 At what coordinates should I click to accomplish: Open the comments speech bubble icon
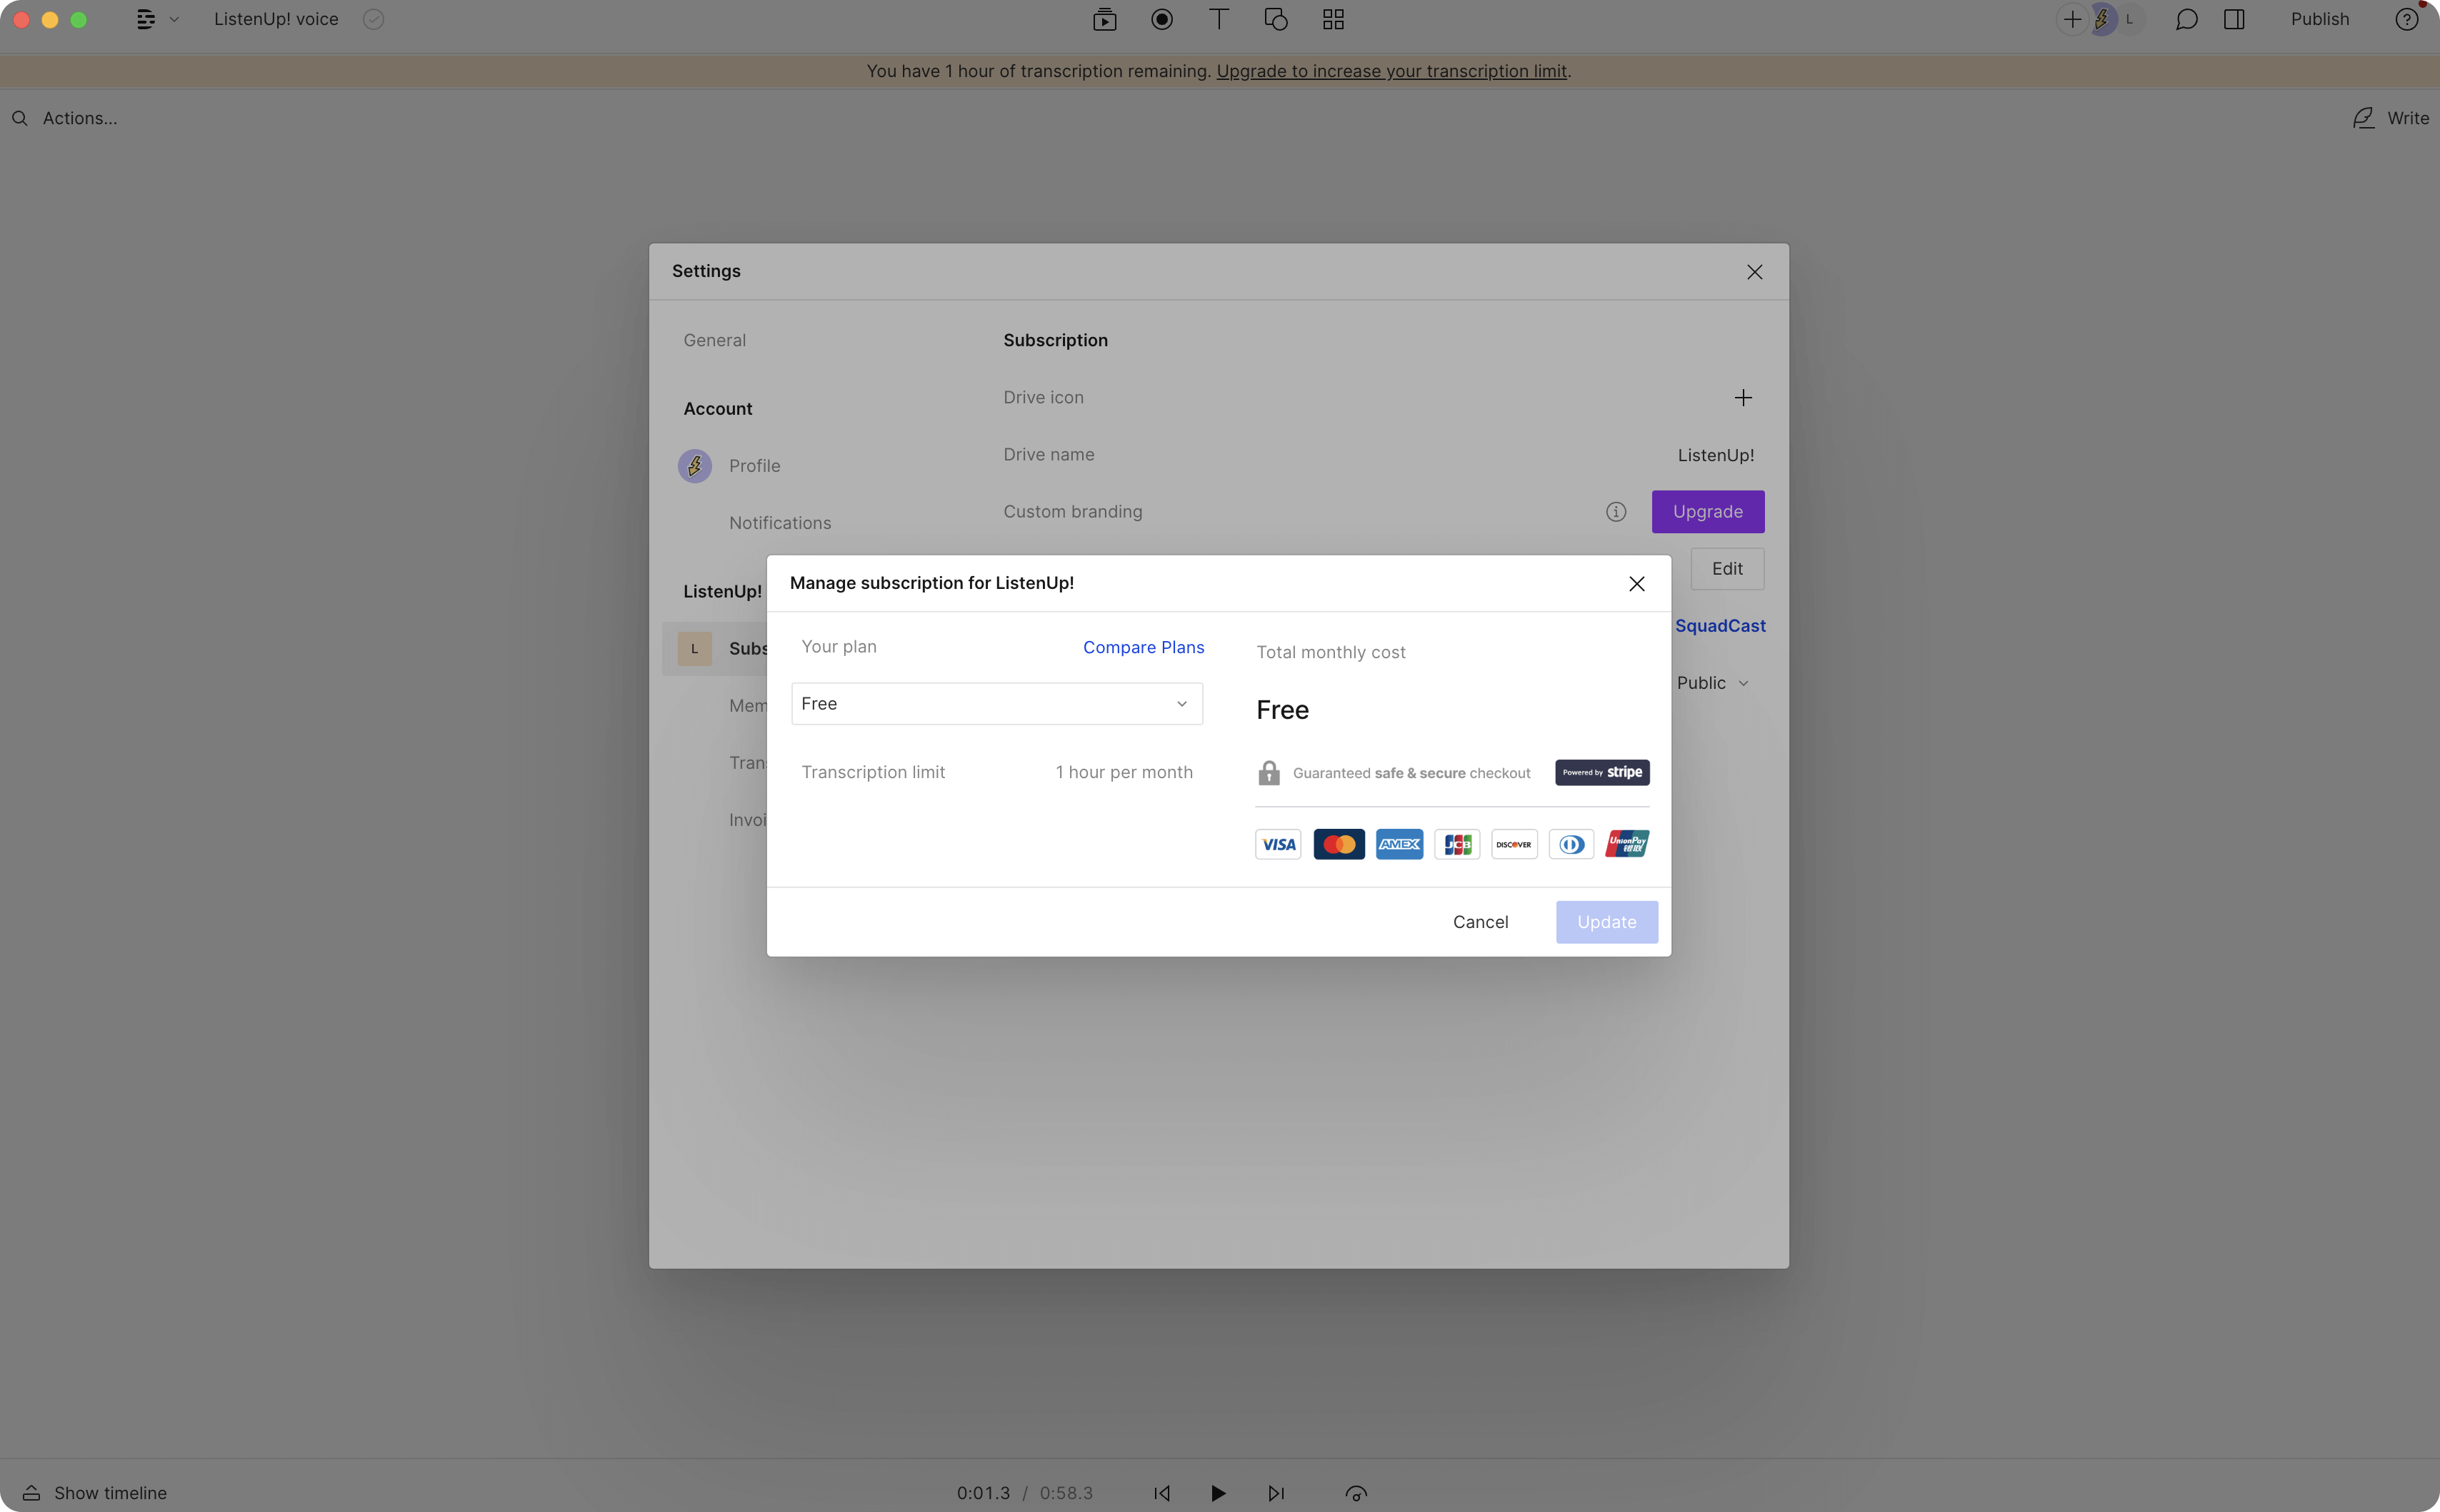click(2186, 19)
